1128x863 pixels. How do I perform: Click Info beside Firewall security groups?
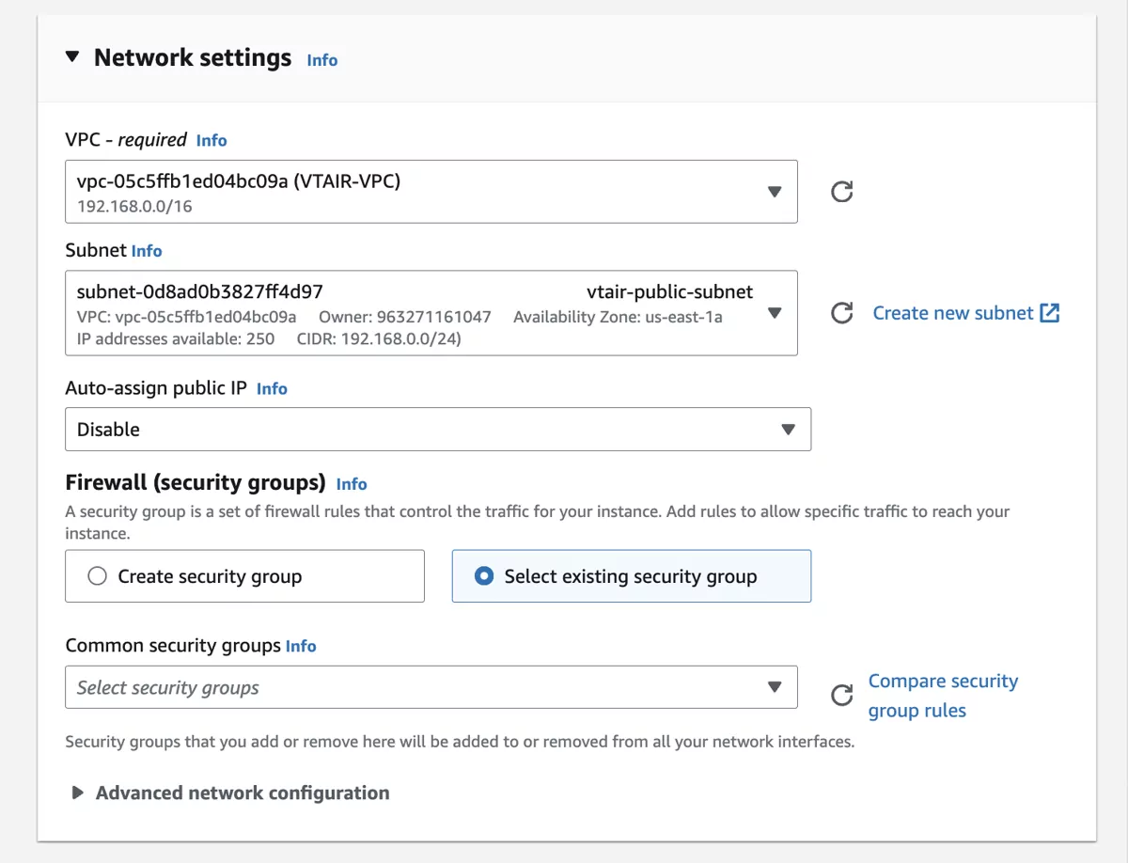click(x=352, y=484)
